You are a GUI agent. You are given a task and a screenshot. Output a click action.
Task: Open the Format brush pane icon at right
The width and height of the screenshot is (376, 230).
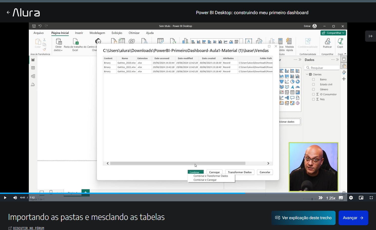(x=344, y=72)
